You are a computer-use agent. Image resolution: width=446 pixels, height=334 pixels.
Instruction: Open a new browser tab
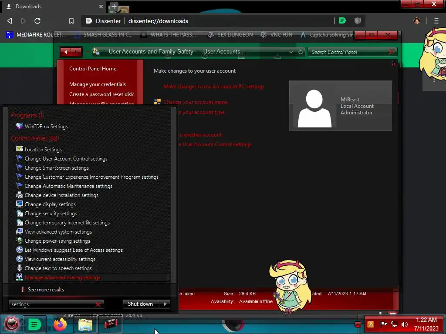point(114,6)
